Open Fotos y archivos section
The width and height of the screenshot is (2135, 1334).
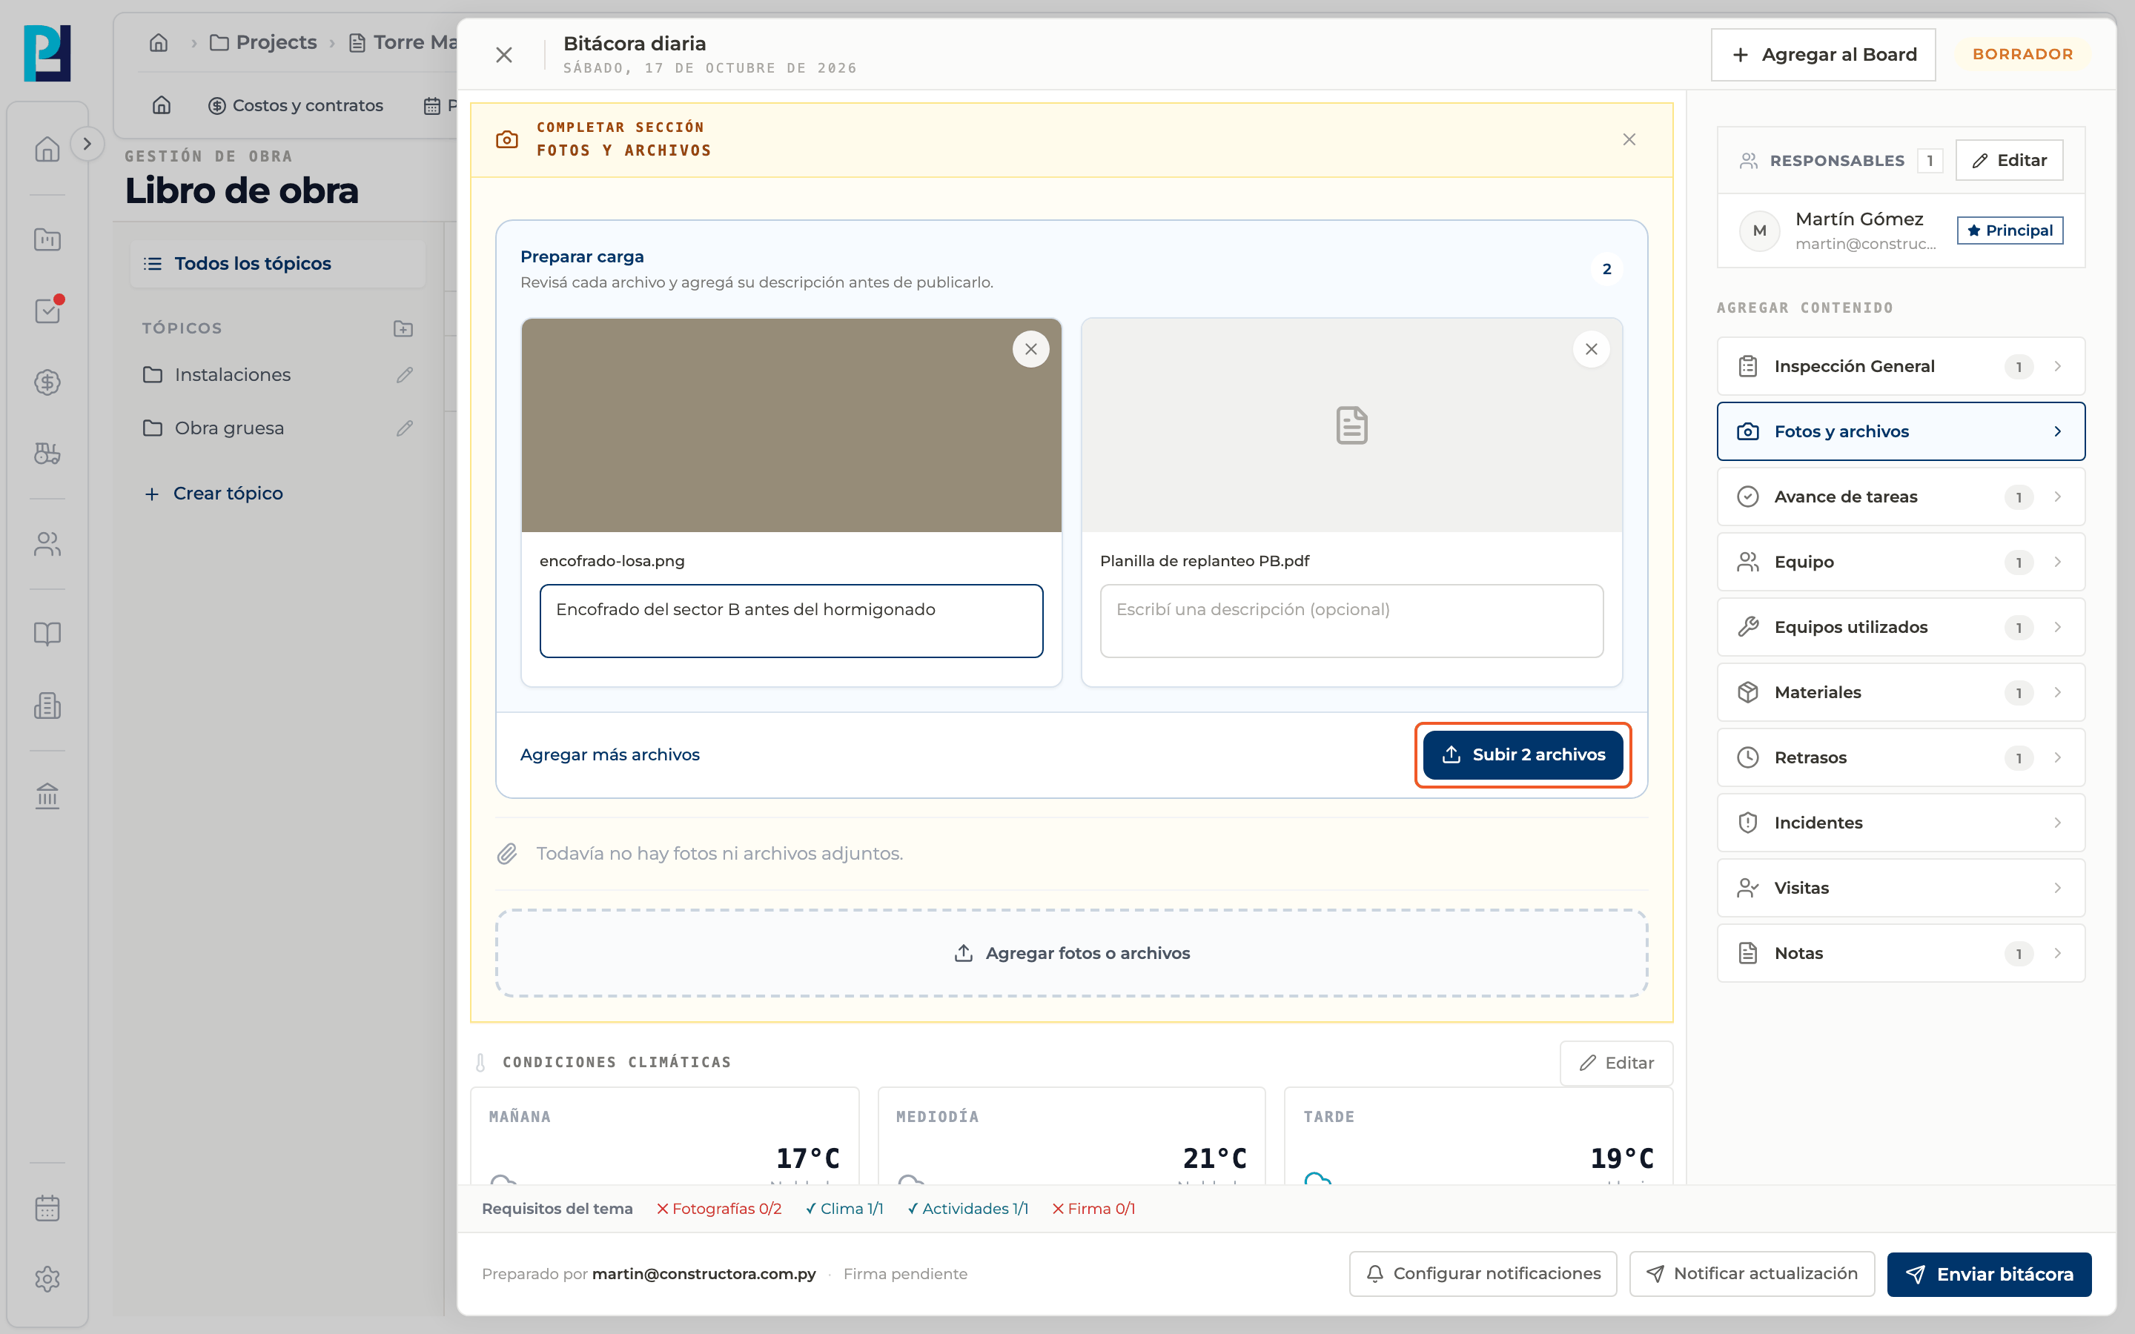(x=1900, y=431)
